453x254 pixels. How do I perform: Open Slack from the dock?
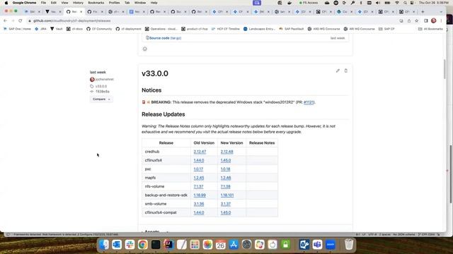(130, 245)
